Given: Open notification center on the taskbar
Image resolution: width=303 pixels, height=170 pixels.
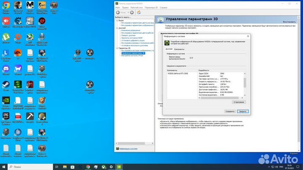Looking at the screenshot, I should pyautogui.click(x=298, y=167).
